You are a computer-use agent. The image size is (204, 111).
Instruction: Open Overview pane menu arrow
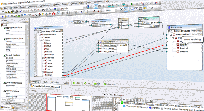[x=104, y=95]
